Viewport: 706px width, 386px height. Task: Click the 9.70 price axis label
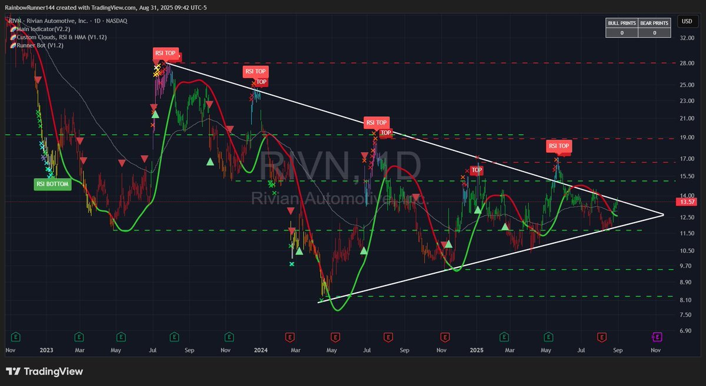coord(686,266)
